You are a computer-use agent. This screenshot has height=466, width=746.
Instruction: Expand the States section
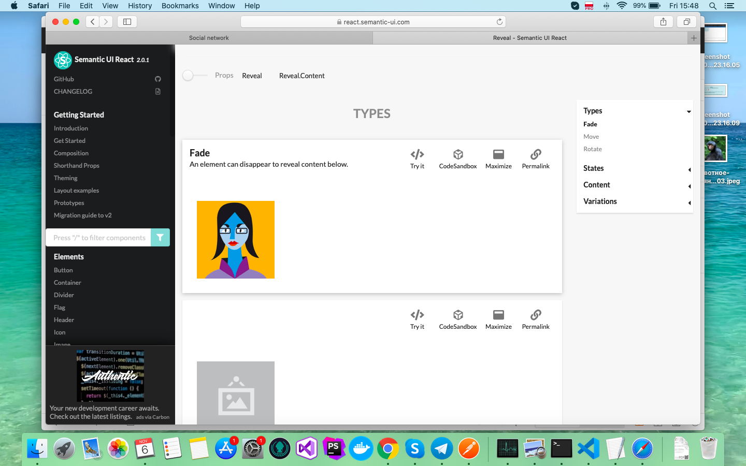[689, 169]
